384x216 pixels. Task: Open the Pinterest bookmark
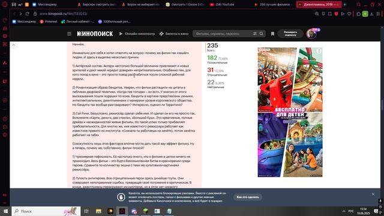[49, 22]
